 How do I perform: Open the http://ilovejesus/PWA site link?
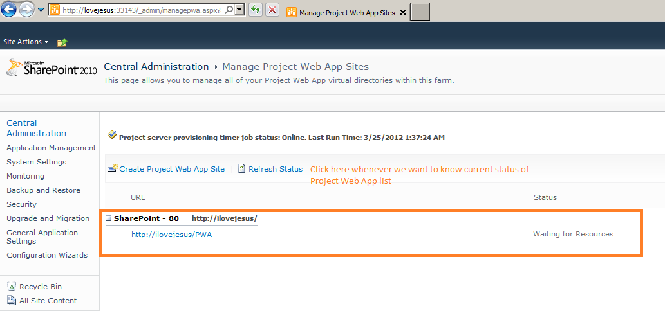[x=171, y=235]
